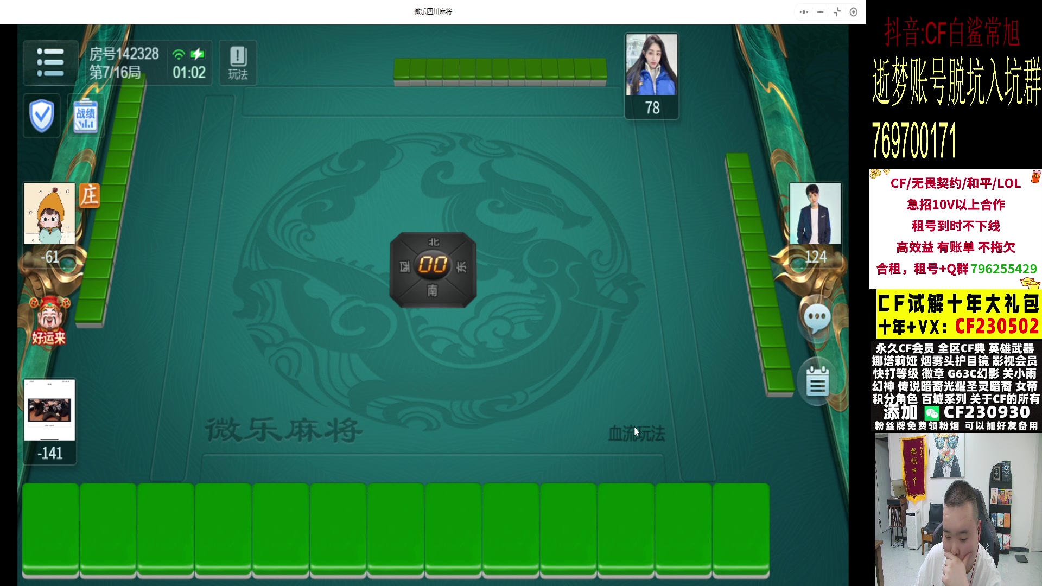The width and height of the screenshot is (1042, 586).
Task: Open the clipboard list icon
Action: (817, 381)
